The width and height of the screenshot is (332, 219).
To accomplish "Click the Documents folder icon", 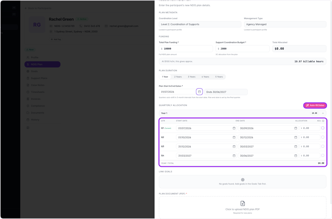I will 28,113.
